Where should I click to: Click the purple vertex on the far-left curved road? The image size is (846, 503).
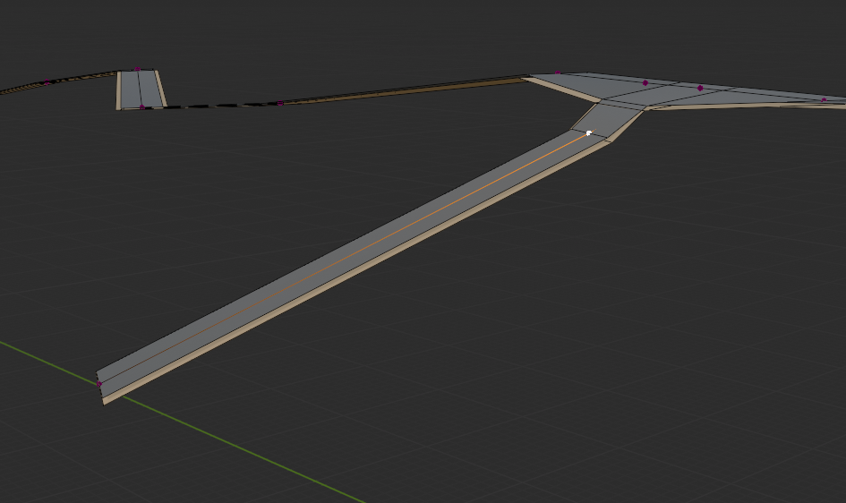click(47, 83)
